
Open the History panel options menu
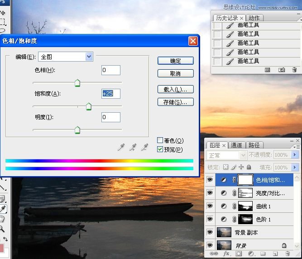(x=301, y=19)
